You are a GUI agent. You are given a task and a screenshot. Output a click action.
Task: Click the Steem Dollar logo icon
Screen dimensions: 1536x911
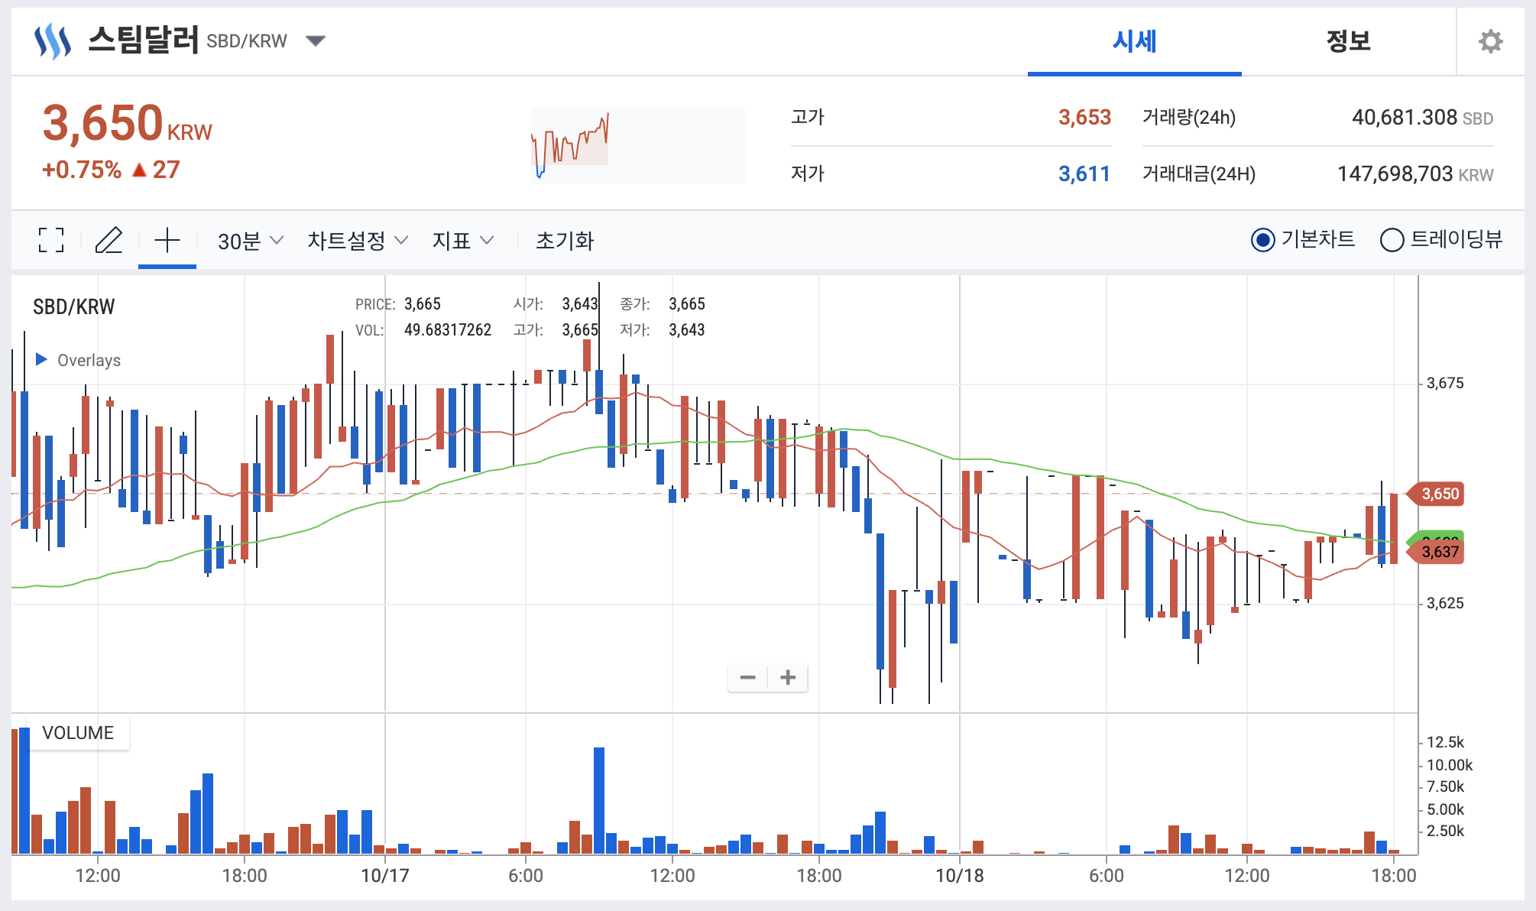point(53,41)
